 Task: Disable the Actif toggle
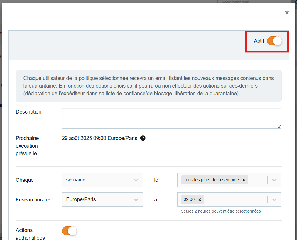274,41
